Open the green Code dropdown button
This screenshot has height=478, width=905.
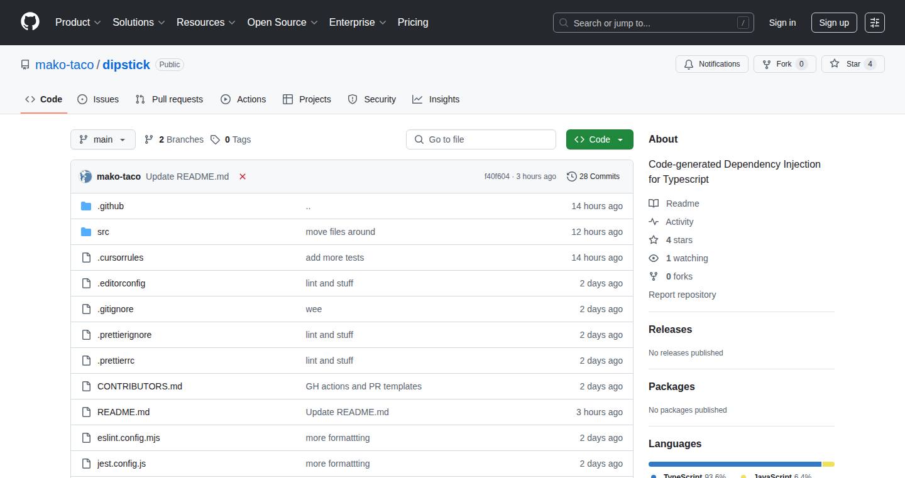[600, 139]
